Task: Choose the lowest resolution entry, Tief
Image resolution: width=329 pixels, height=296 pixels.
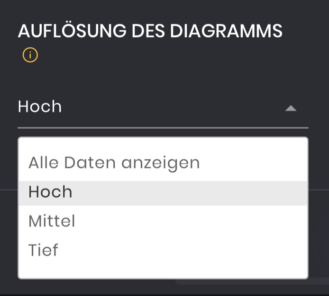Action: (x=44, y=250)
